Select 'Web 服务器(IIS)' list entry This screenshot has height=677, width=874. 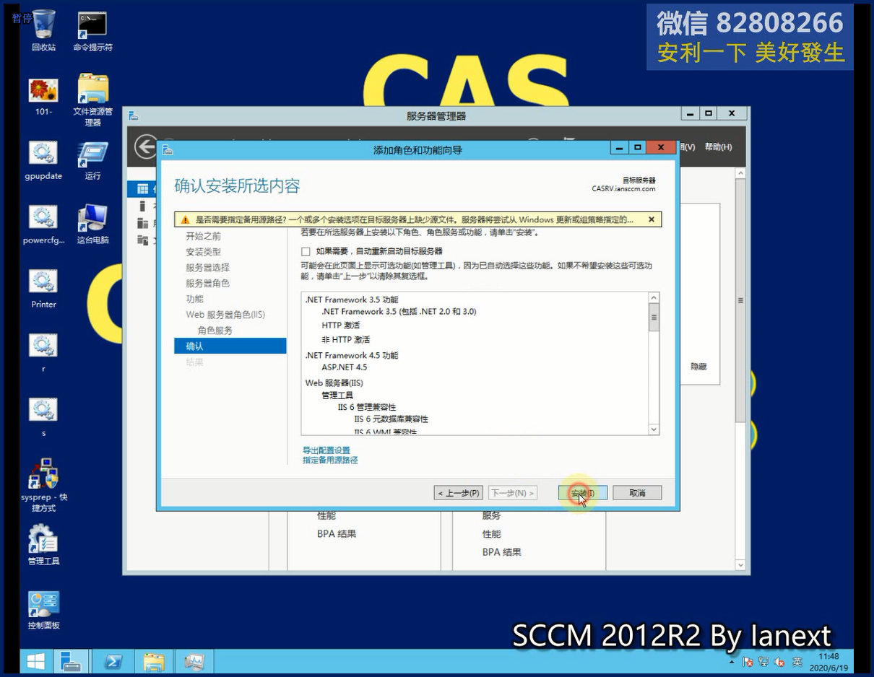[x=334, y=383]
